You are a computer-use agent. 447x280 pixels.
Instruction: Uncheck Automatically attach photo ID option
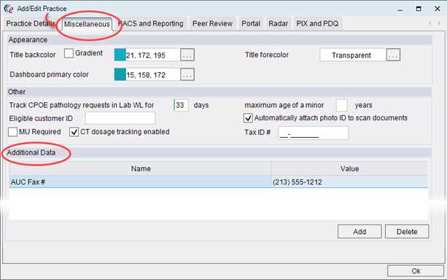pos(248,117)
